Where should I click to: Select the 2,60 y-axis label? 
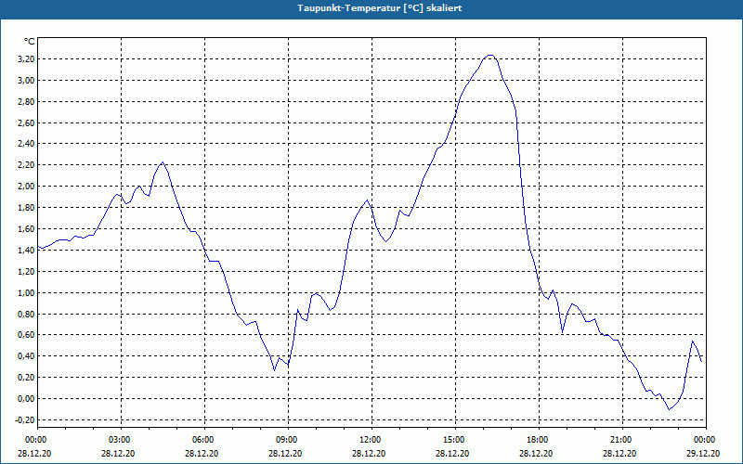point(27,123)
